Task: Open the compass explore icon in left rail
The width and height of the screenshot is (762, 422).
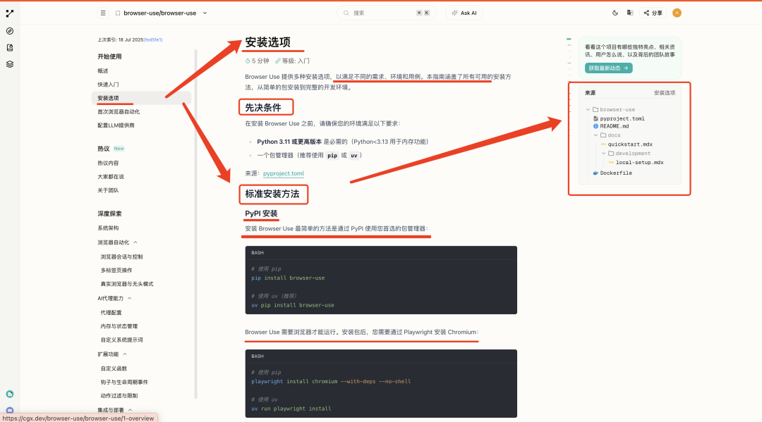Action: pyautogui.click(x=10, y=31)
